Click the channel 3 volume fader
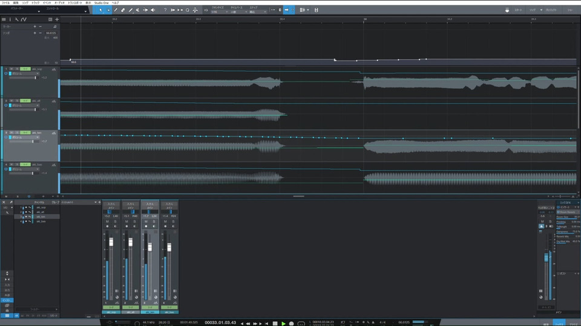The height and width of the screenshot is (326, 581). 149,248
